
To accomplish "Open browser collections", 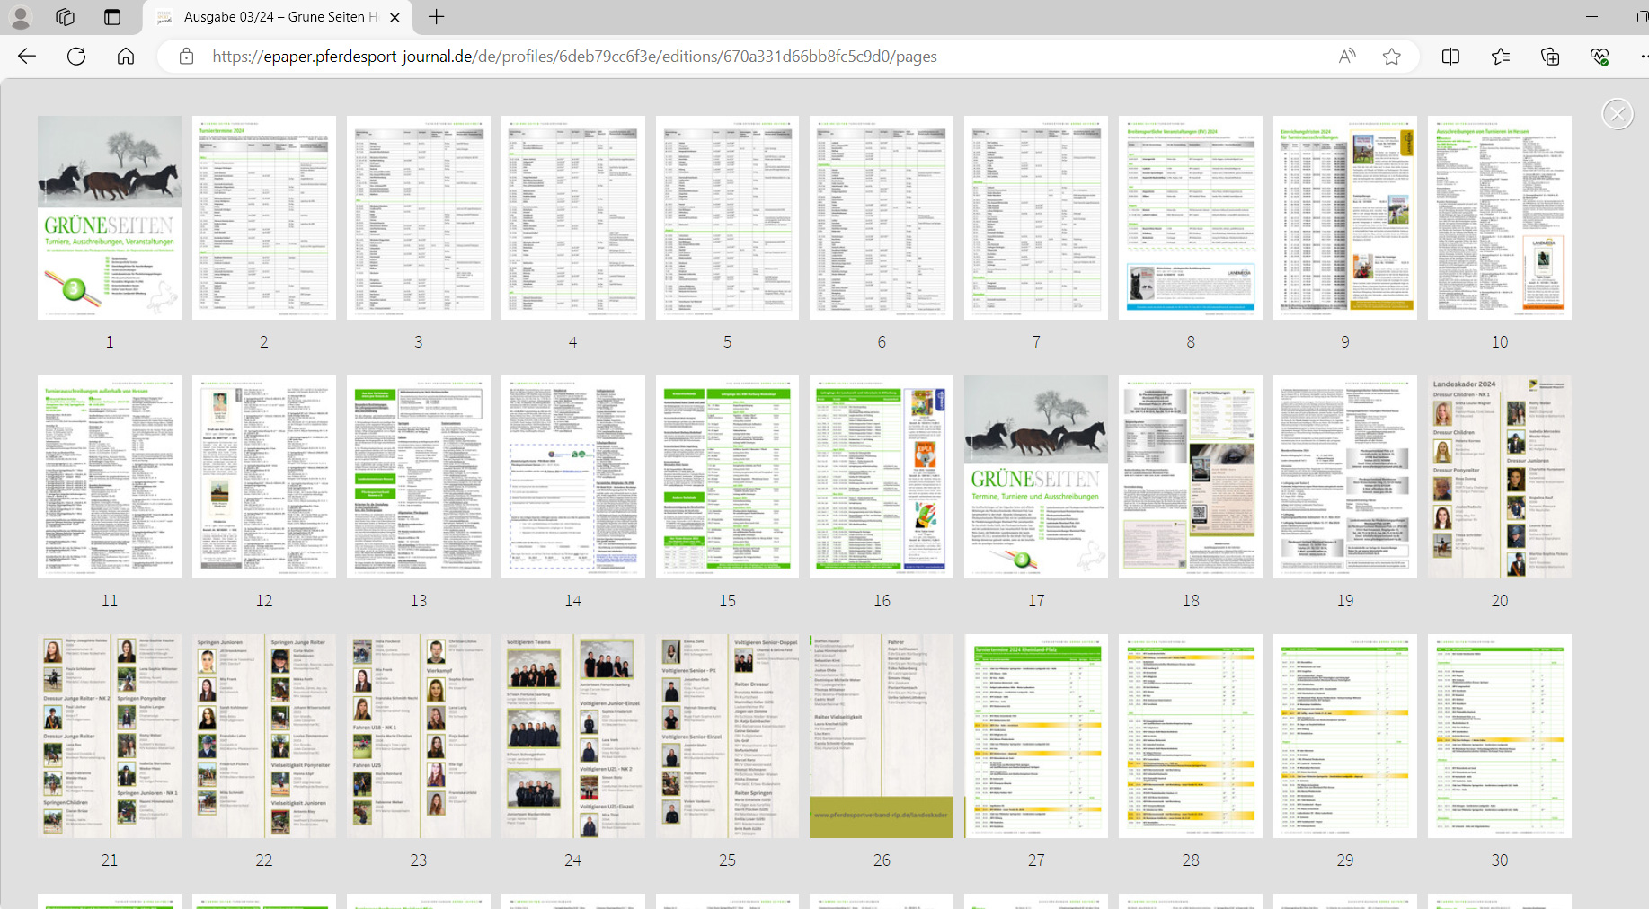I will [x=1550, y=57].
